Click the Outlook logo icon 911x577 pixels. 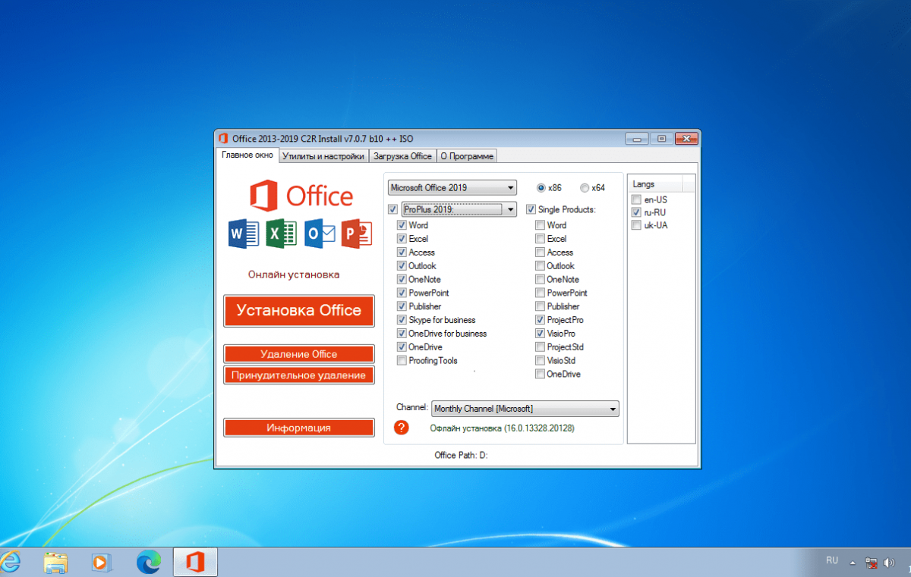pyautogui.click(x=320, y=234)
